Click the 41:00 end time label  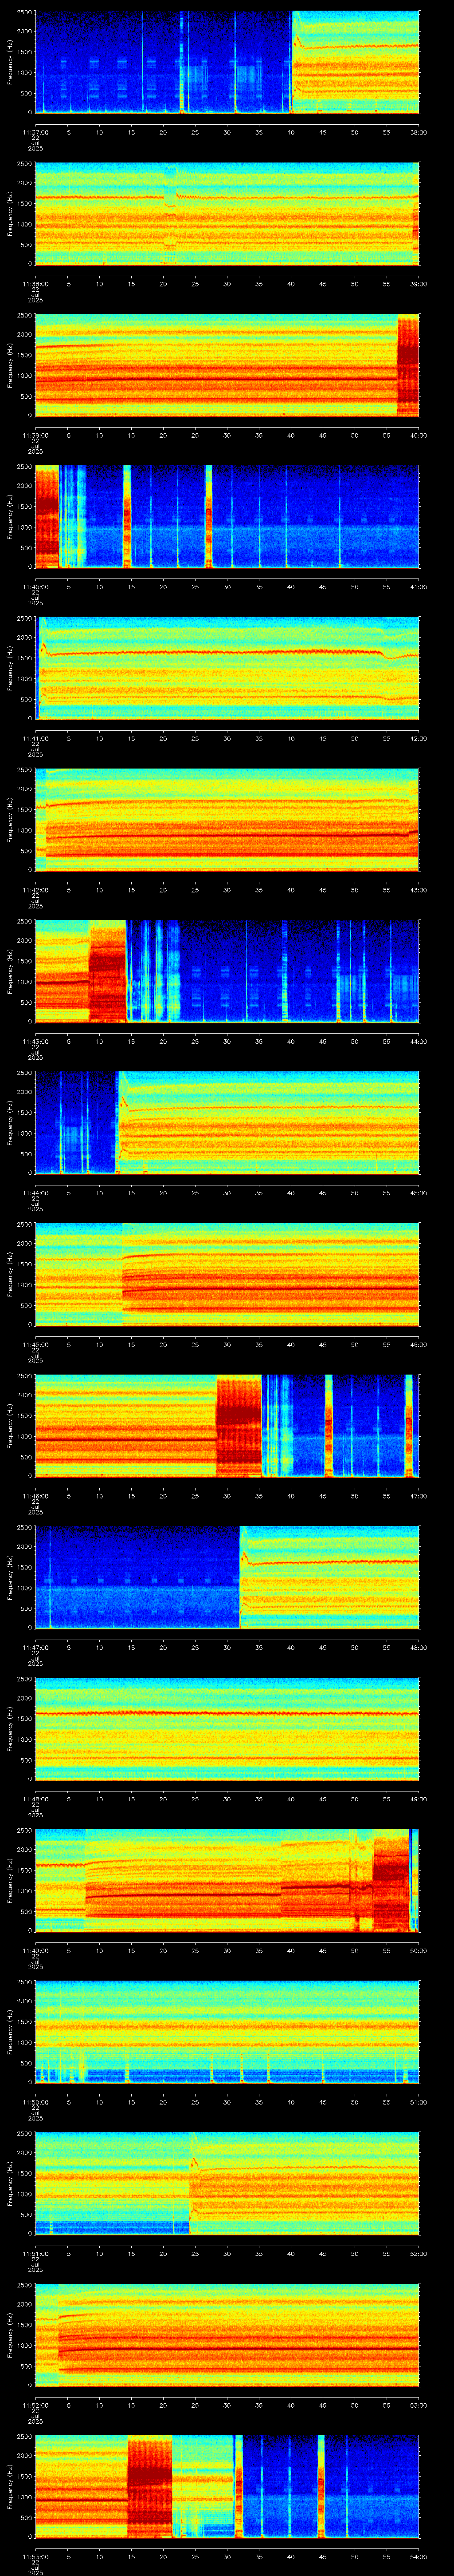[418, 586]
